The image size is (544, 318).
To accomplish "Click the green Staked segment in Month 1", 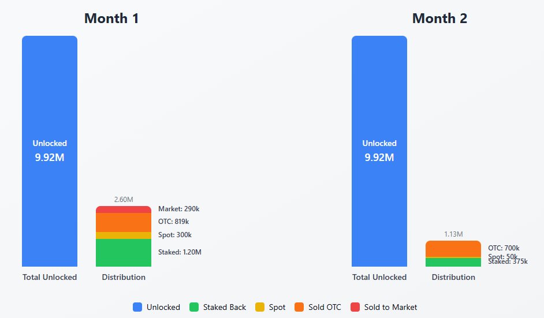I will (124, 253).
